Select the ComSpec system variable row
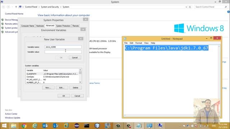Image resolution: width=230 pixels, height=129 pixels. coord(52,77)
